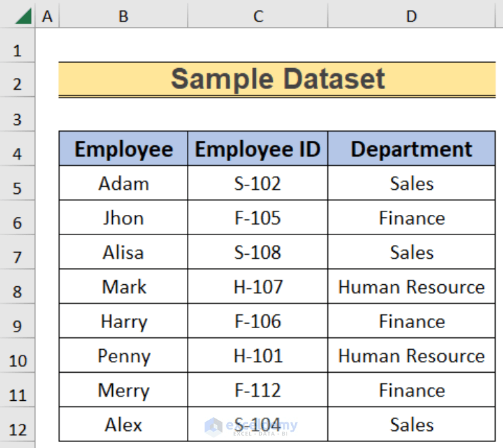Select the cell containing Jhon
Viewport: 503px width, 448px height.
(x=123, y=217)
